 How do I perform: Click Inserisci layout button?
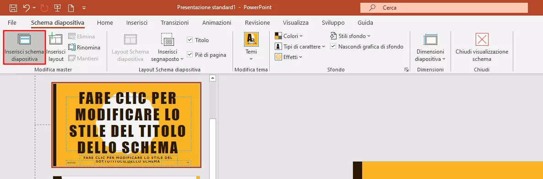click(x=56, y=48)
